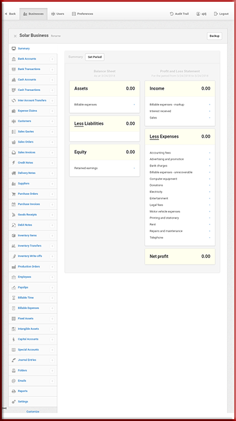Click the Sales Quotes icon

click(x=13, y=132)
